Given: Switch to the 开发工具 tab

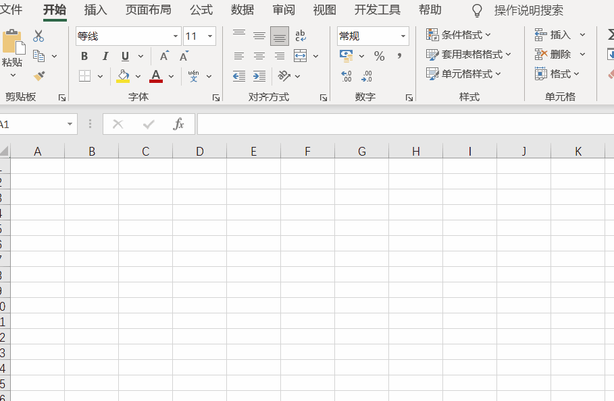Looking at the screenshot, I should coord(378,9).
